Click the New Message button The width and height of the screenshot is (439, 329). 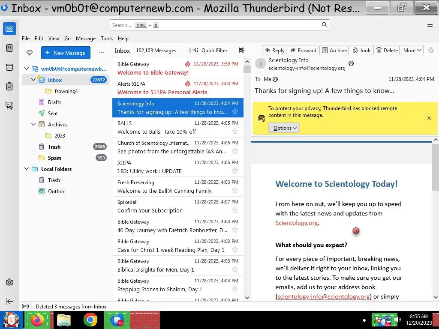click(66, 53)
